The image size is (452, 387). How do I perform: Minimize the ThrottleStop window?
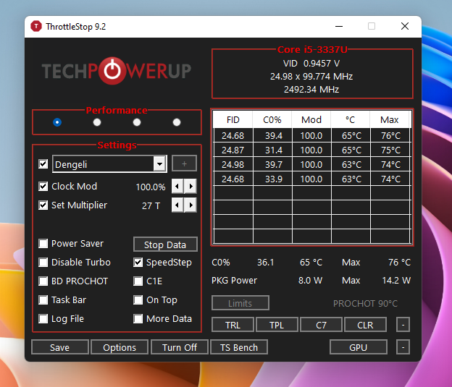pyautogui.click(x=339, y=27)
